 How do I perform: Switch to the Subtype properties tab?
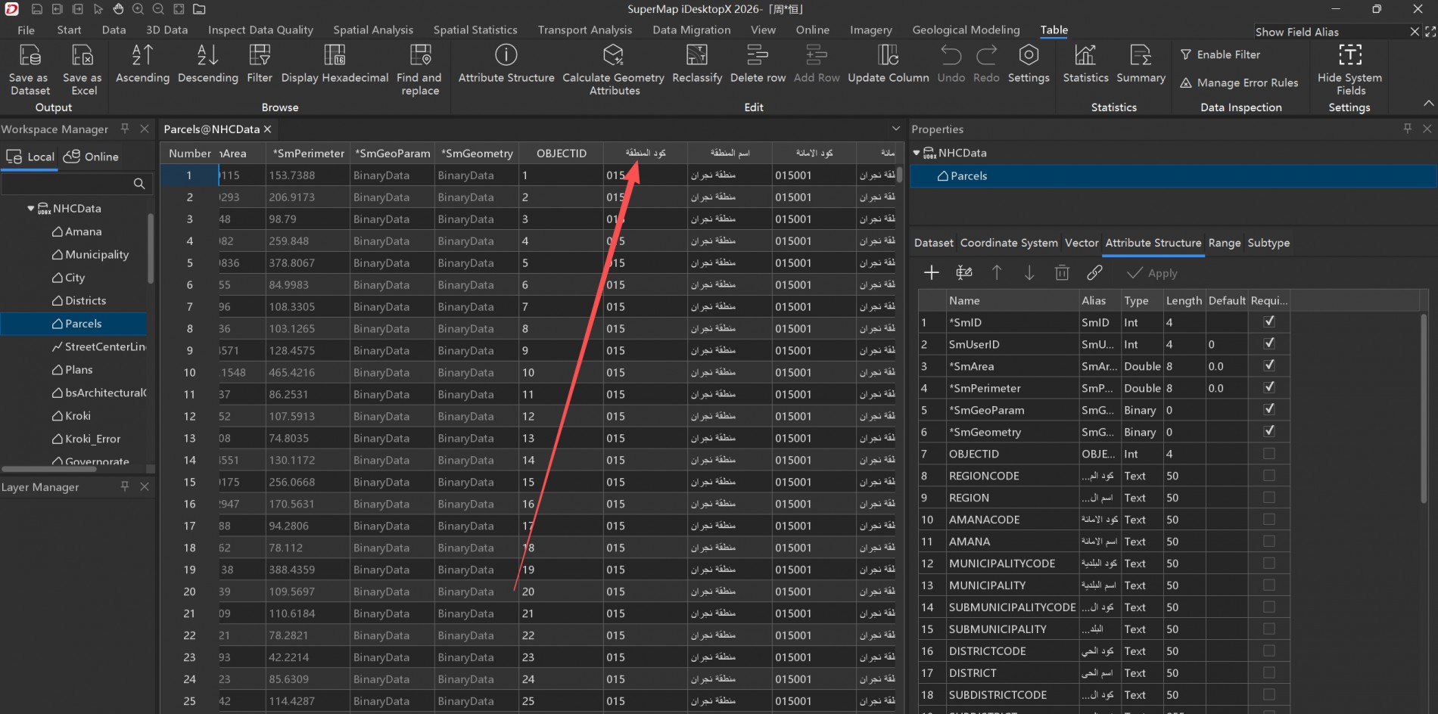1268,243
